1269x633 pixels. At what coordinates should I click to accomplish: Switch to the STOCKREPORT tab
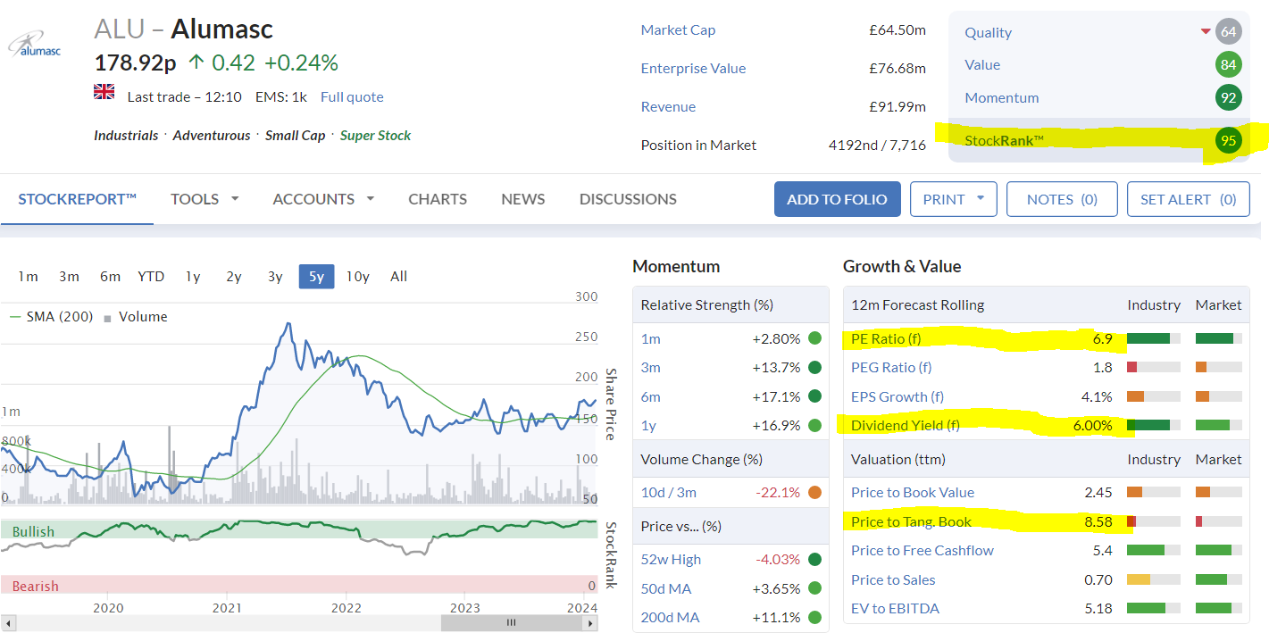77,199
